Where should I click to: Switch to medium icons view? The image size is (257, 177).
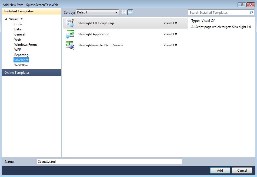coord(130,12)
